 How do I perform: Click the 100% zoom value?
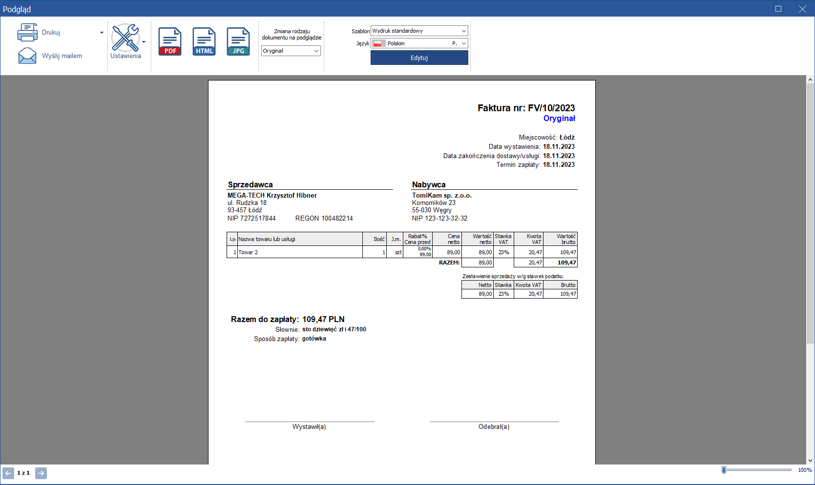(x=805, y=470)
